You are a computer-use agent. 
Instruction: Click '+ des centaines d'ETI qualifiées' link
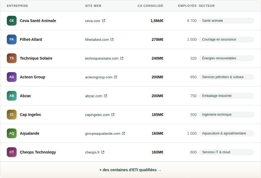coord(130,170)
